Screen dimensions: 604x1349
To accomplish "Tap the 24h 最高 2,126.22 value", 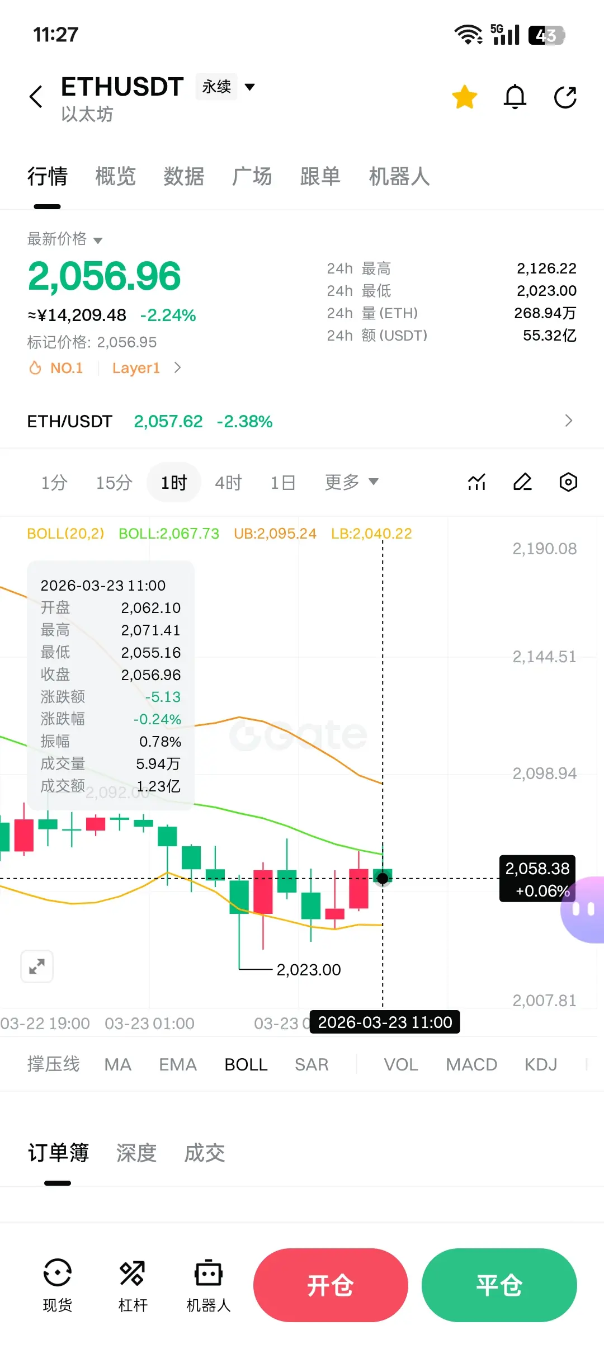I will pos(546,268).
